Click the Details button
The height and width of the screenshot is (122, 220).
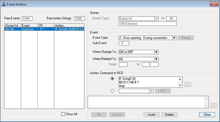pos(186,38)
